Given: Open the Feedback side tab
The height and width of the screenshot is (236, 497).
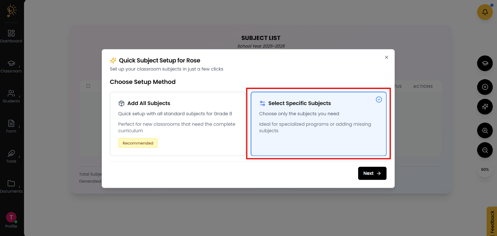Looking at the screenshot, I should coord(492,222).
